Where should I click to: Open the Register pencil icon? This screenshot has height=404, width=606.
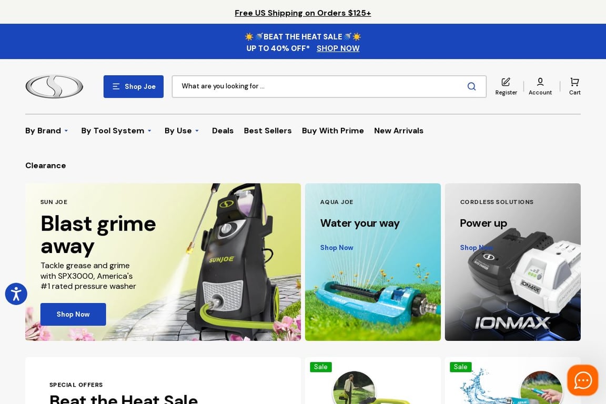[x=506, y=82]
